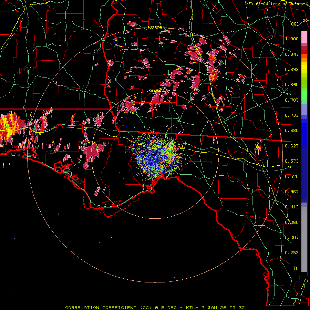The width and height of the screenshot is (310, 310).
Task: Select the 0.947 scale value
Action: point(292,54)
